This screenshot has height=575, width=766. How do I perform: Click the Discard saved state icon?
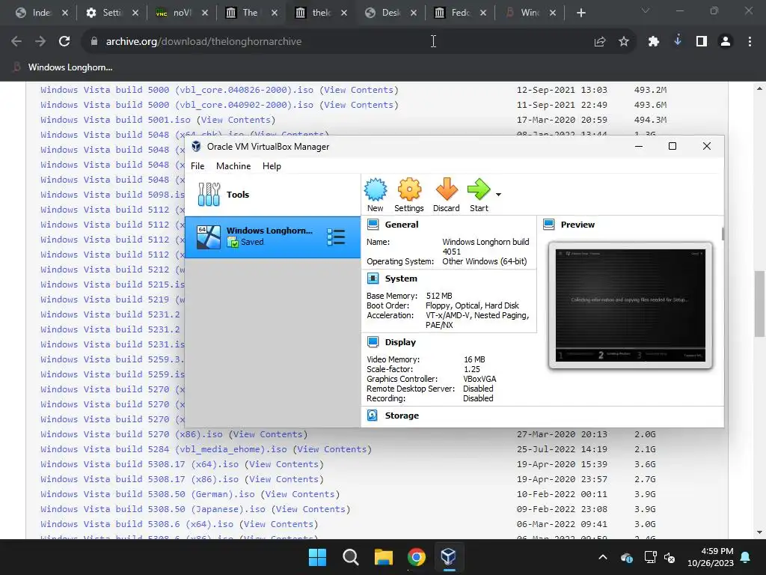(446, 195)
